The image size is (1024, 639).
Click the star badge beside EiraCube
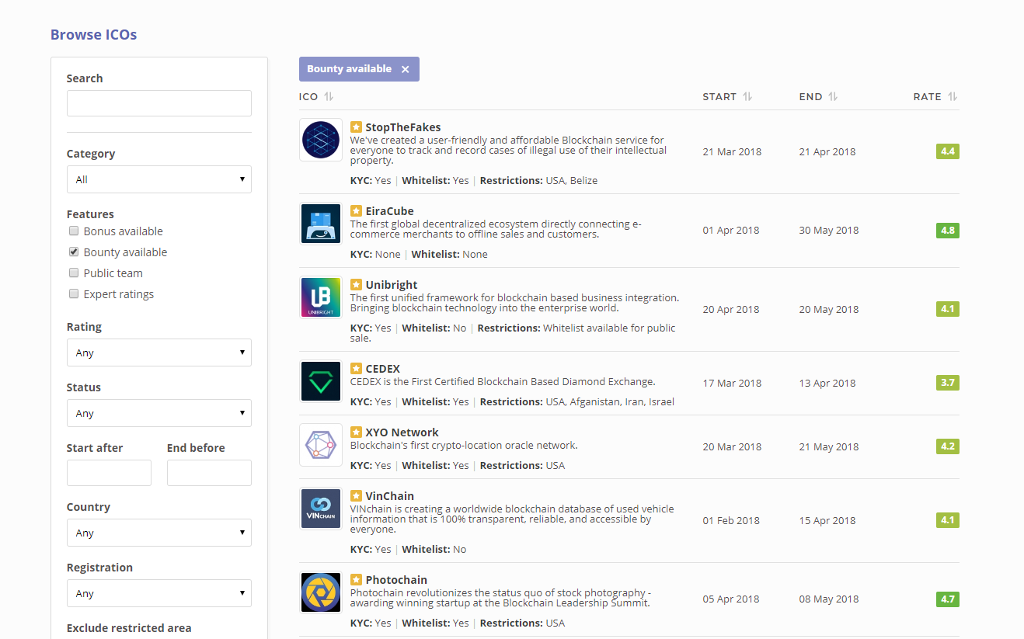coord(356,211)
